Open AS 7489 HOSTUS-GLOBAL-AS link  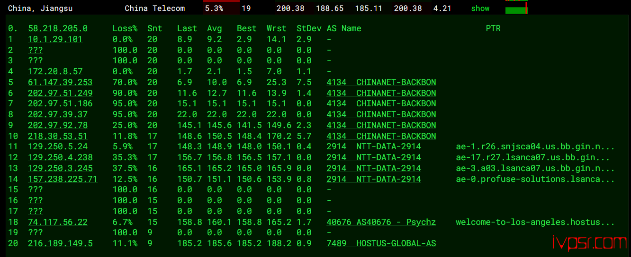pos(381,243)
